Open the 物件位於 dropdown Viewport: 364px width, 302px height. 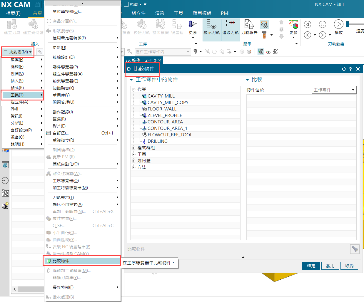click(334, 90)
